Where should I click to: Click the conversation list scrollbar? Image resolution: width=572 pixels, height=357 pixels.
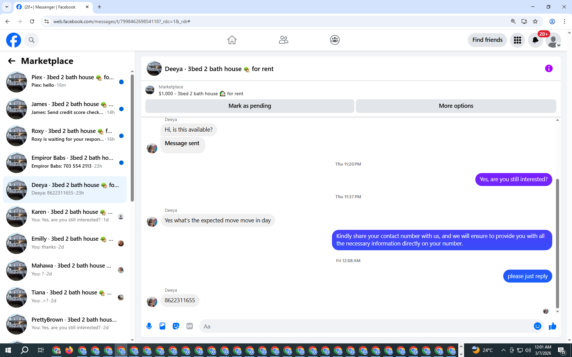132,138
